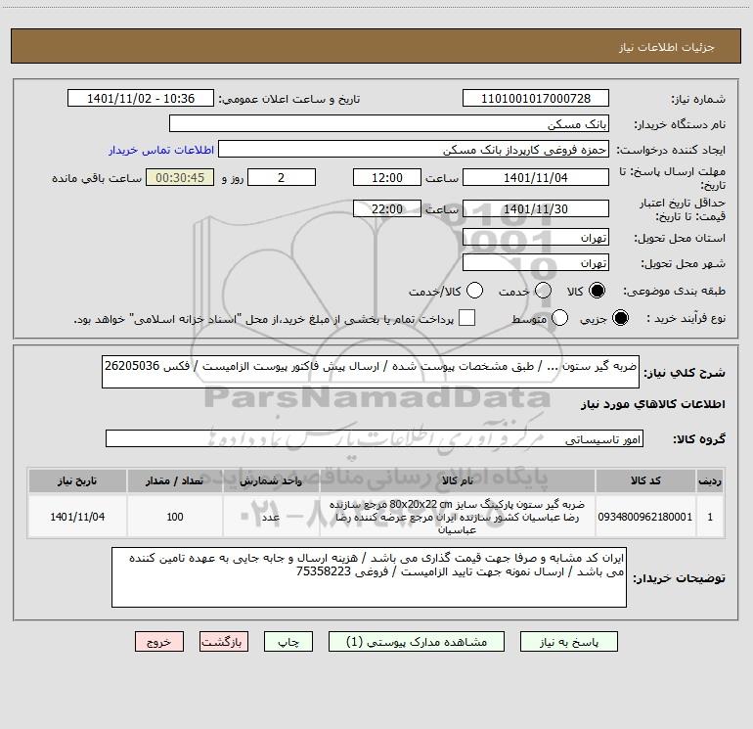Click the general description field ضربه گیر ستون
This screenshot has width=753, height=729.
371,372
